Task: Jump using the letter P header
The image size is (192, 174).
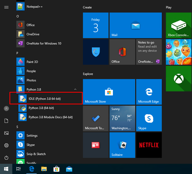Action: tap(17, 53)
